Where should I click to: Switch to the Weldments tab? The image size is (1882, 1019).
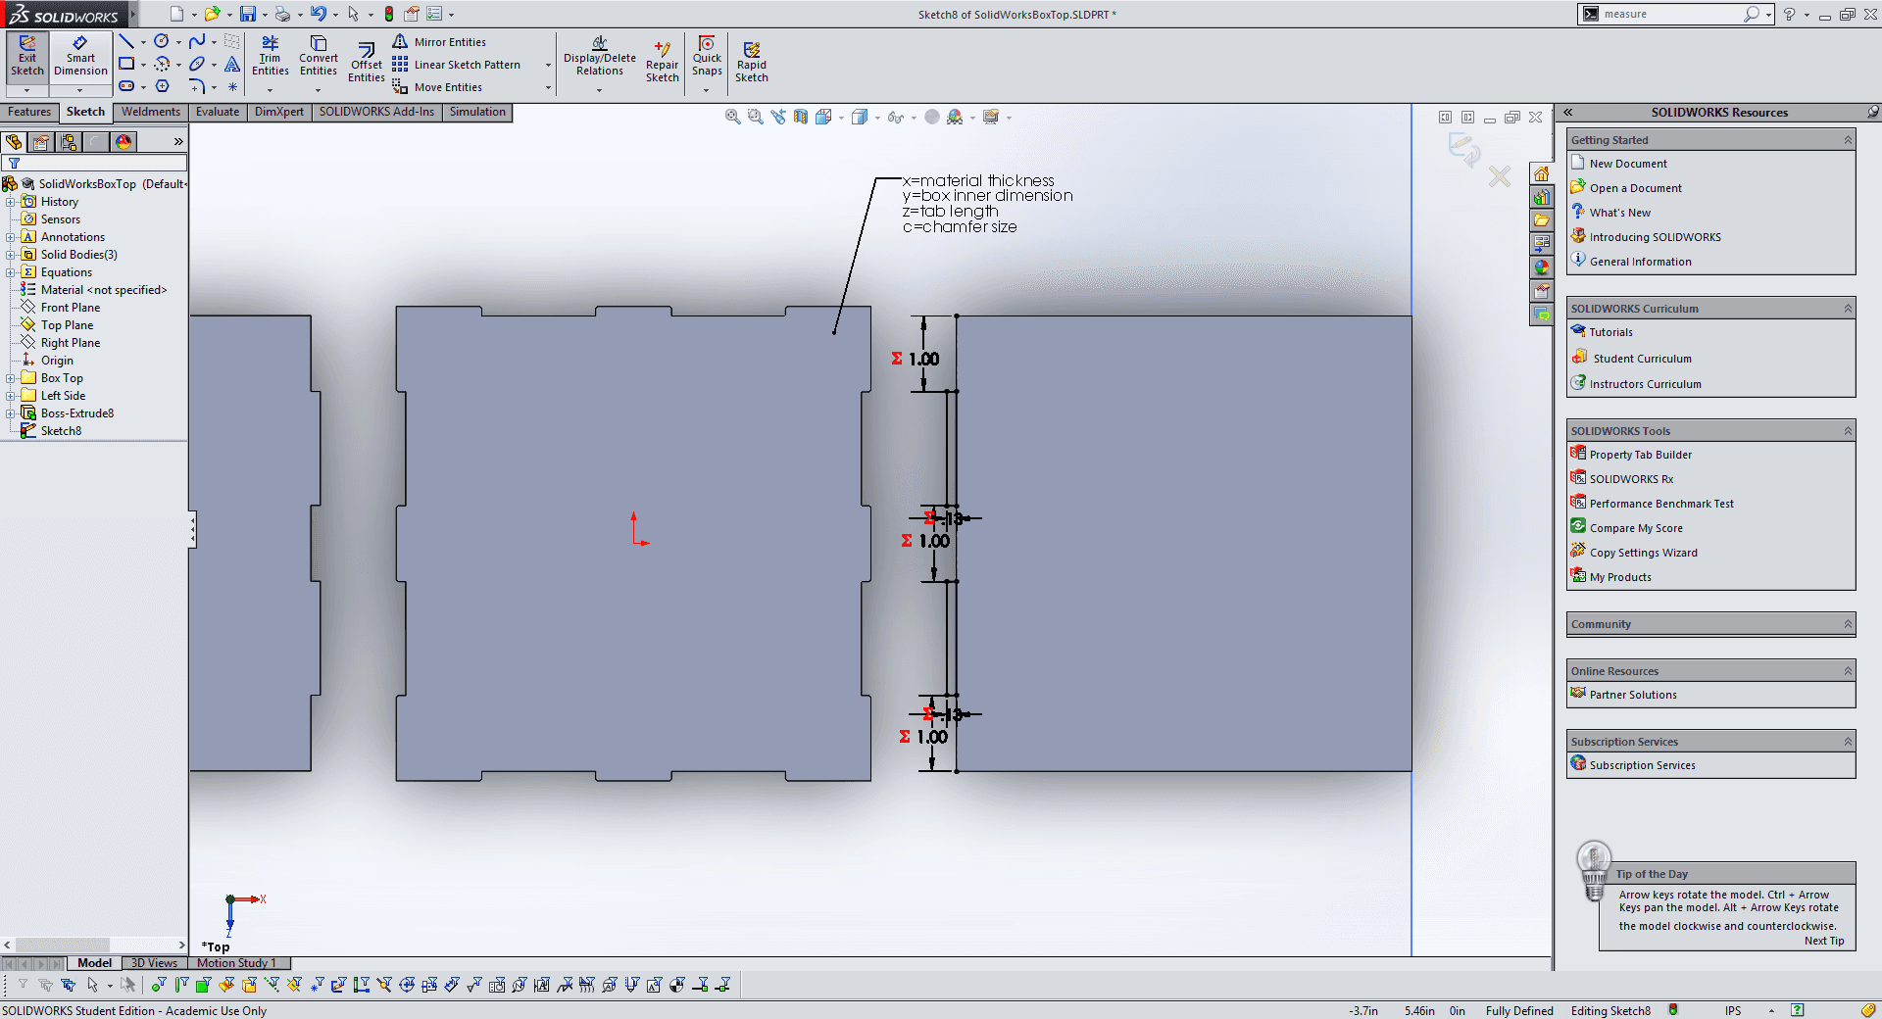click(151, 112)
